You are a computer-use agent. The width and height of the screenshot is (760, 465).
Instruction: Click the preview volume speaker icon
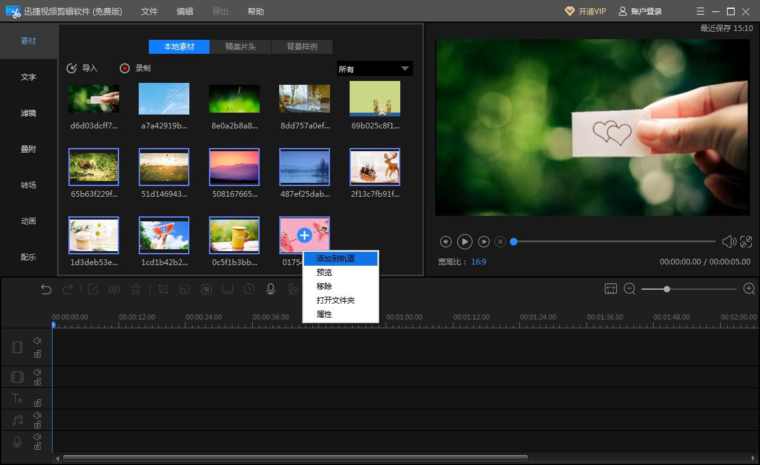click(x=728, y=242)
